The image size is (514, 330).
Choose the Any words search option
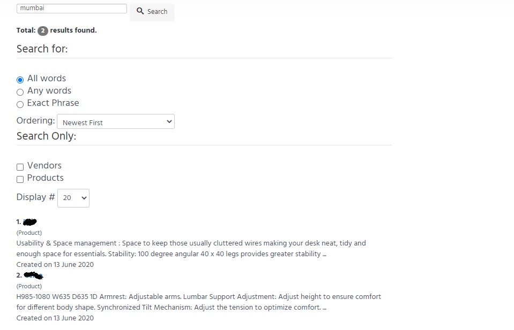point(20,92)
